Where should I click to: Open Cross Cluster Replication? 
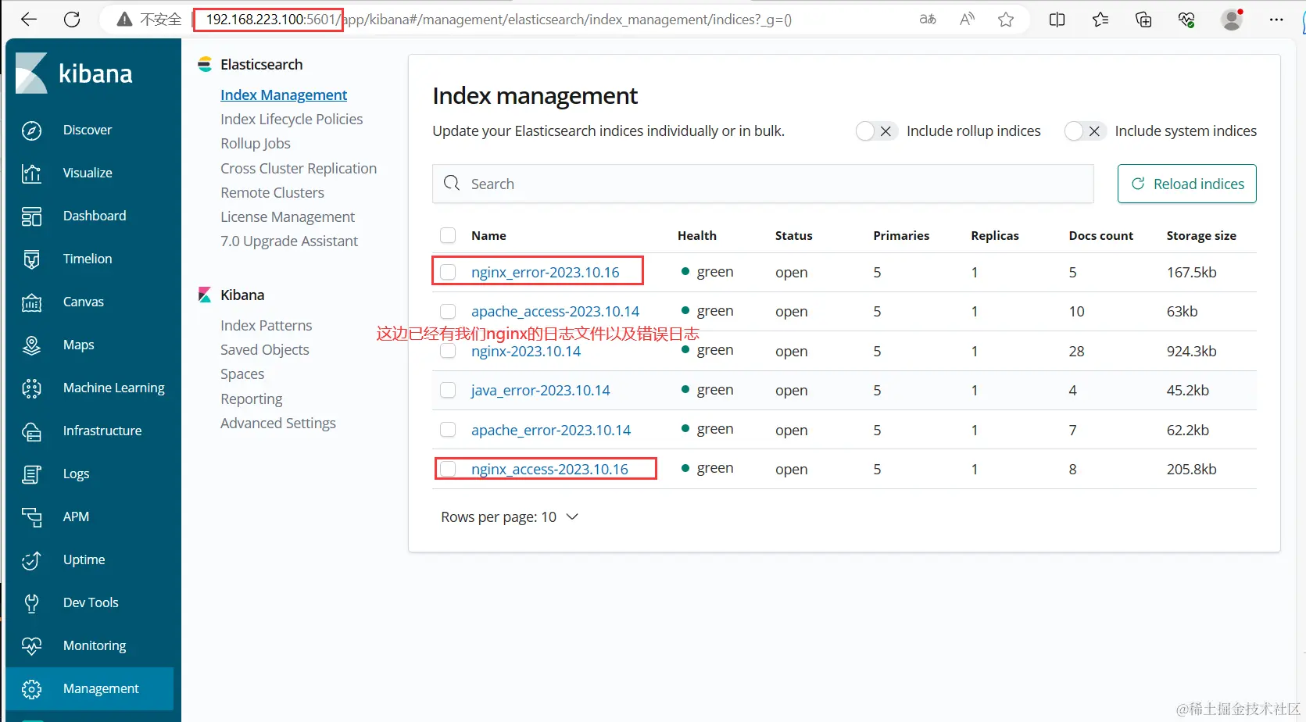pyautogui.click(x=299, y=168)
